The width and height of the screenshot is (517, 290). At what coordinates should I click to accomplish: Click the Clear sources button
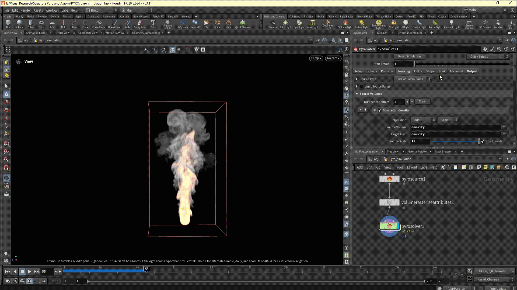422,102
